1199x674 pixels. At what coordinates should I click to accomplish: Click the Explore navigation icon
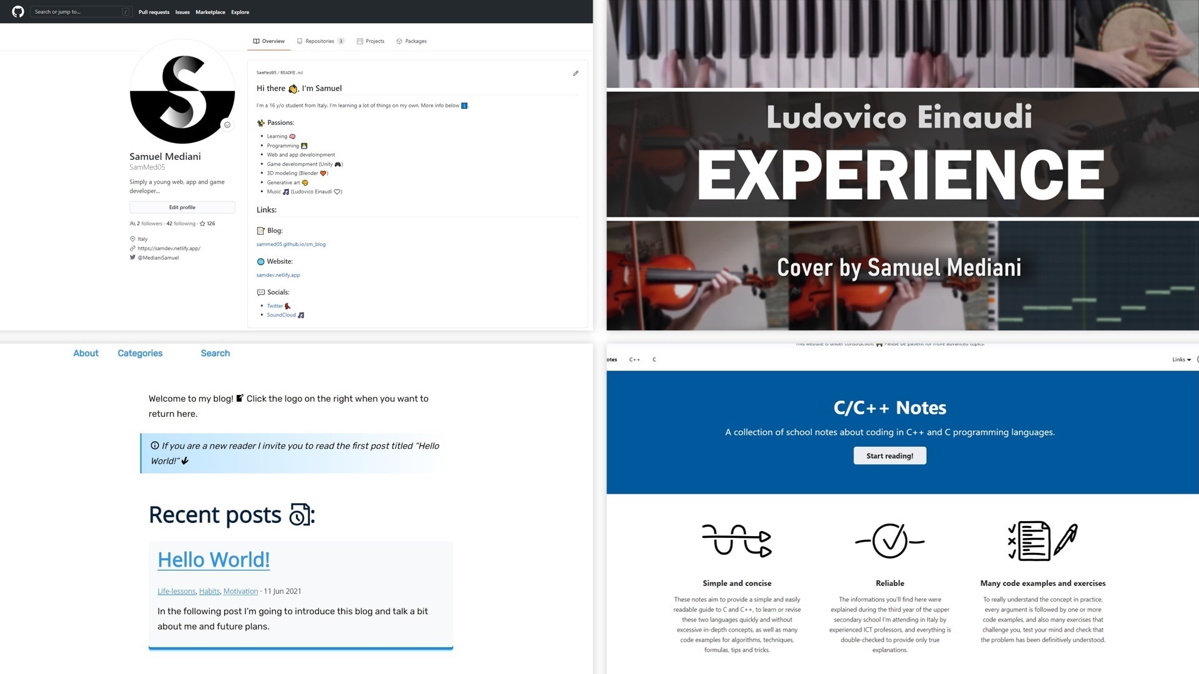pyautogui.click(x=239, y=11)
